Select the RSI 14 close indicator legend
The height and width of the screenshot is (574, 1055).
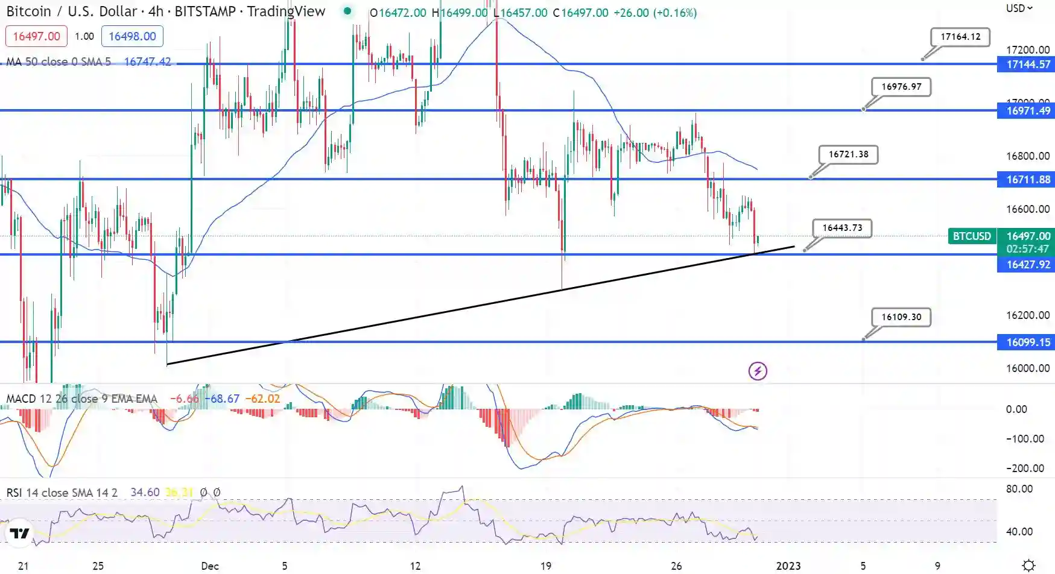pos(62,493)
